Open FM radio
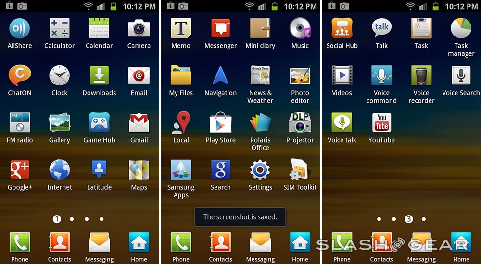This screenshot has height=264, width=481. click(20, 122)
